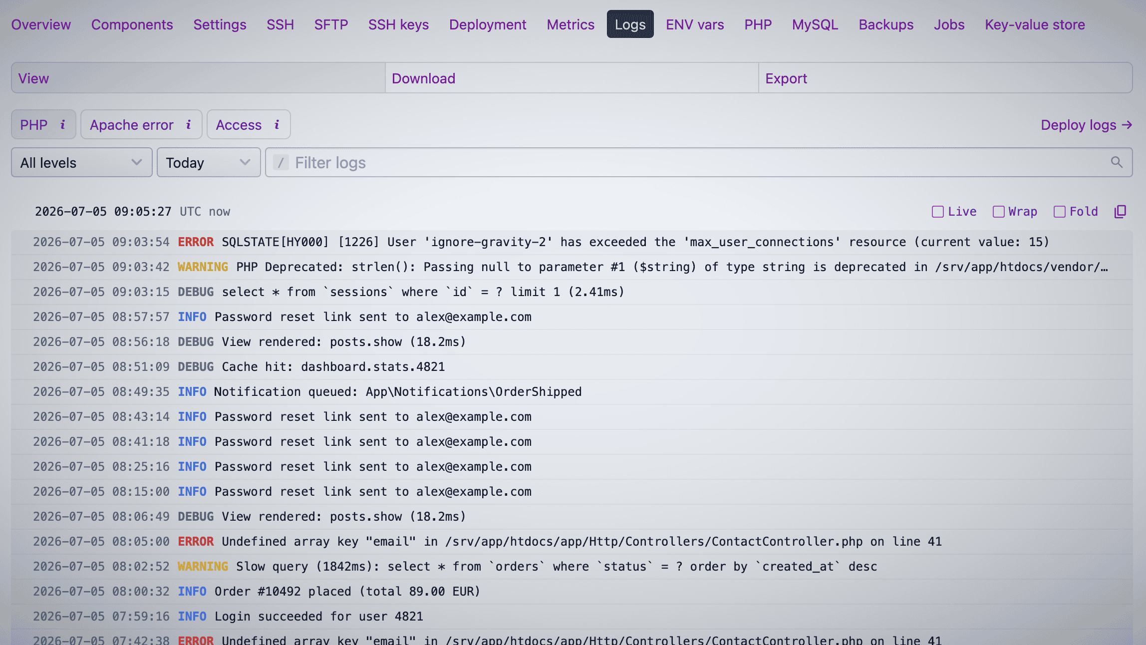Viewport: 1146px width, 645px height.
Task: Open the SSH tab
Action: (x=280, y=24)
